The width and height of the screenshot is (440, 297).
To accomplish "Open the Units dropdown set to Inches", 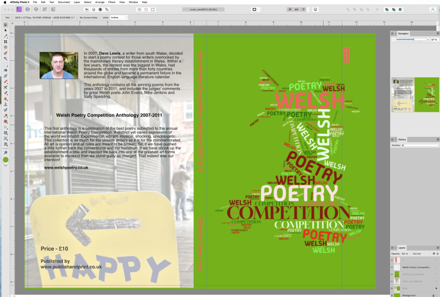I will (x=119, y=18).
